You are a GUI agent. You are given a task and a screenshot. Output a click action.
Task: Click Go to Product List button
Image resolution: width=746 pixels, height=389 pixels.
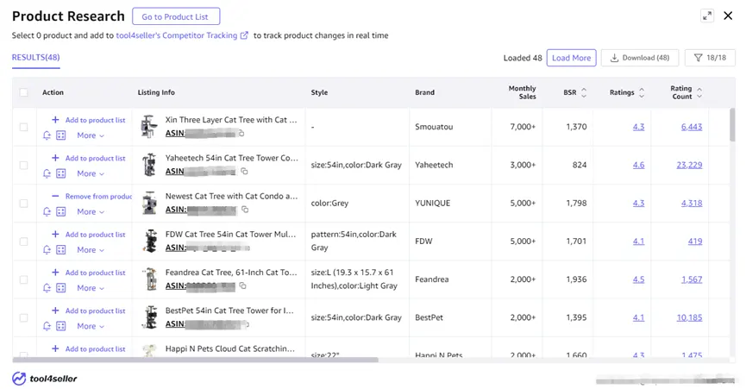tap(176, 16)
